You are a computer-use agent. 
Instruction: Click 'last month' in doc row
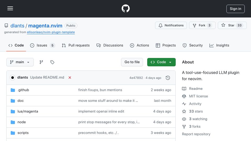[x=162, y=101]
